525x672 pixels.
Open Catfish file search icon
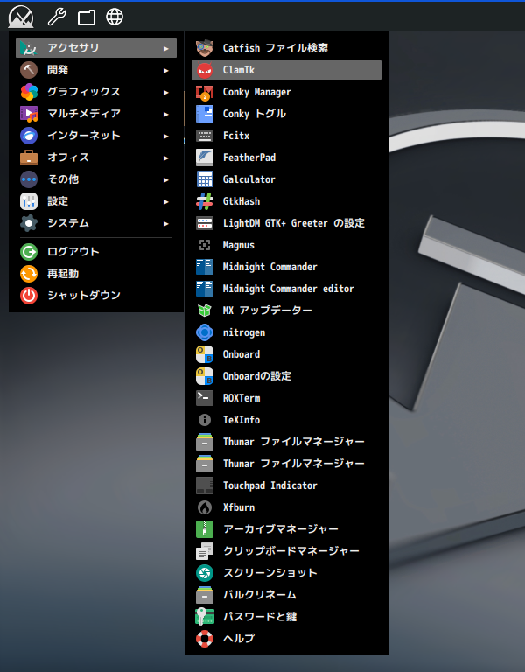(x=205, y=48)
